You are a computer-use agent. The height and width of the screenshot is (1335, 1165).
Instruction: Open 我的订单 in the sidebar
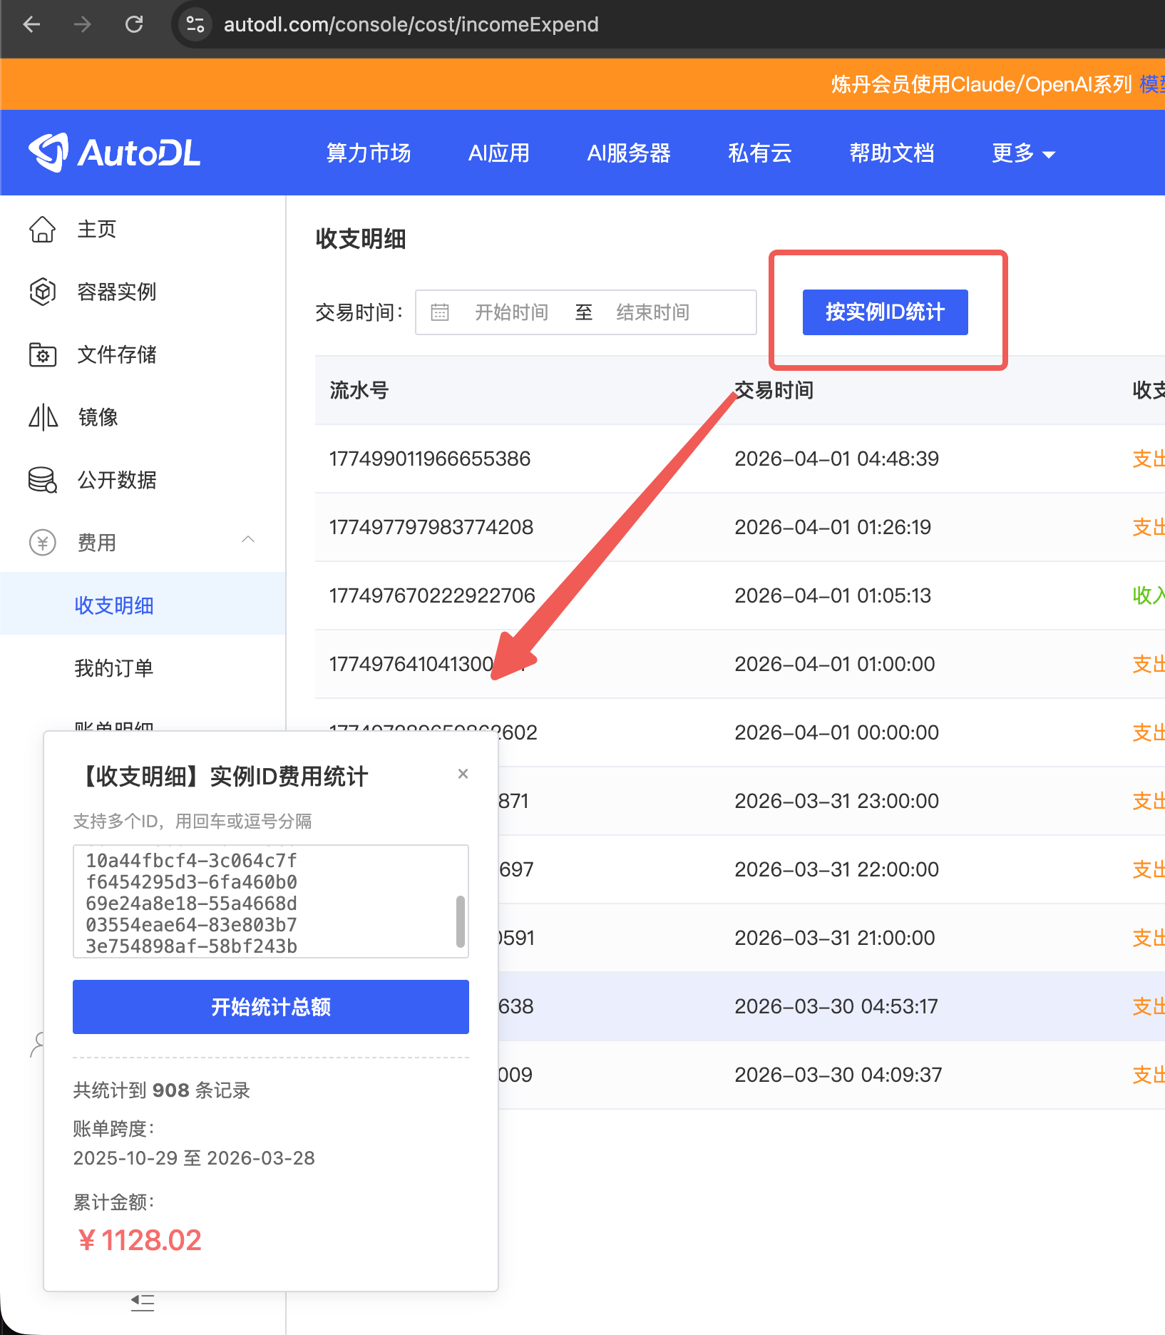point(114,668)
